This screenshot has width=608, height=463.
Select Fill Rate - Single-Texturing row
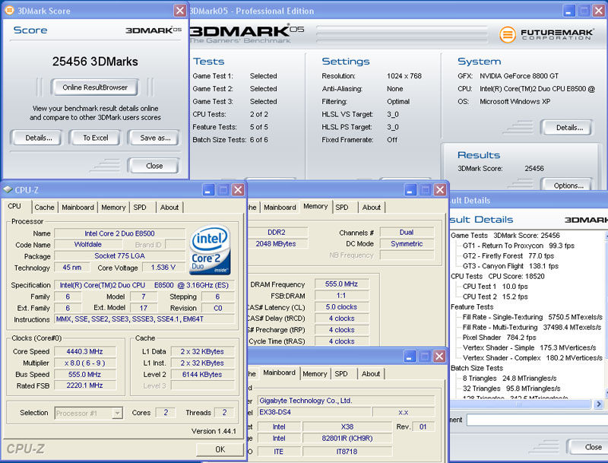tap(533, 317)
